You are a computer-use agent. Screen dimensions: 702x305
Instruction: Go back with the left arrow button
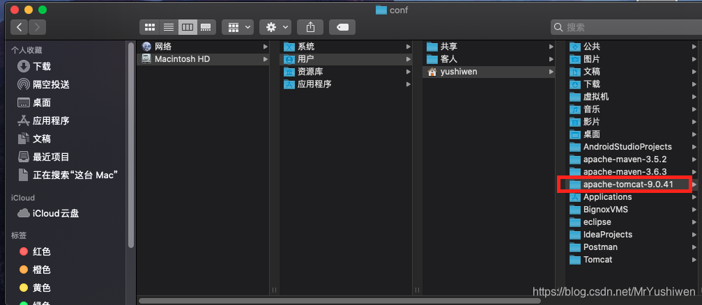tap(20, 27)
